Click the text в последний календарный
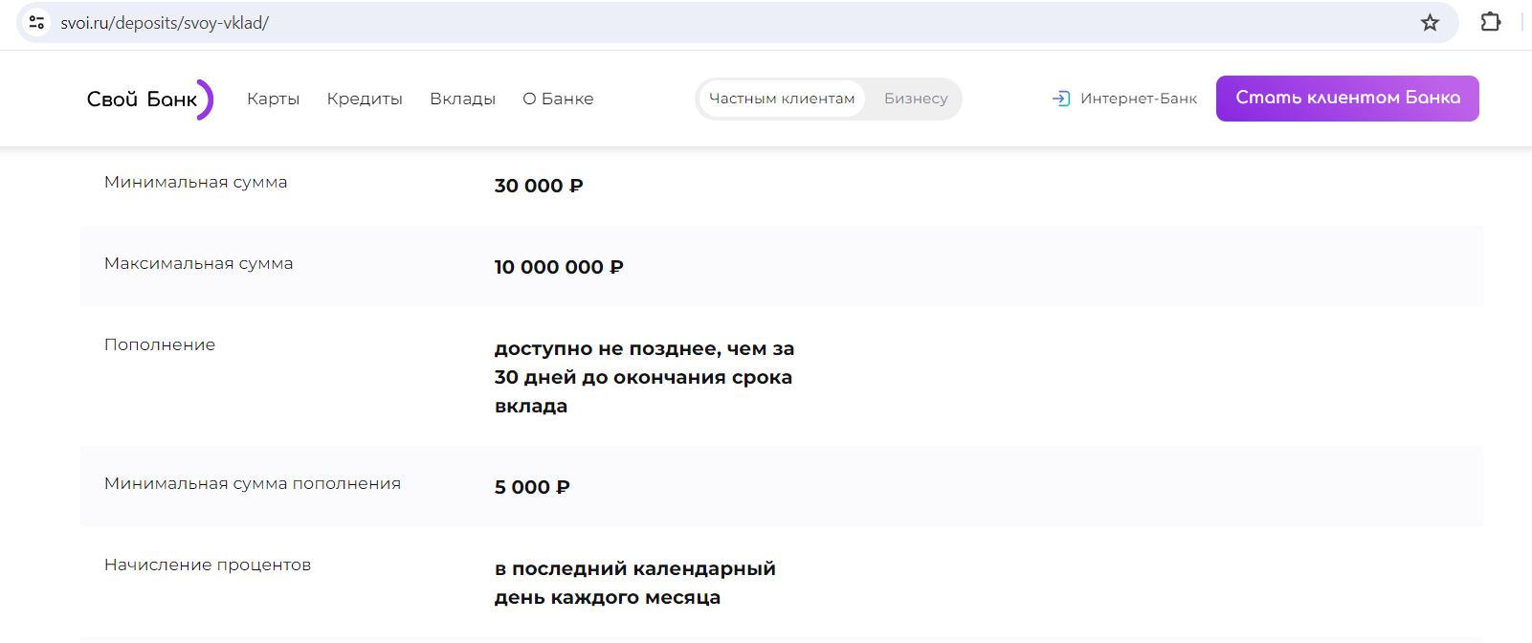 [x=634, y=568]
